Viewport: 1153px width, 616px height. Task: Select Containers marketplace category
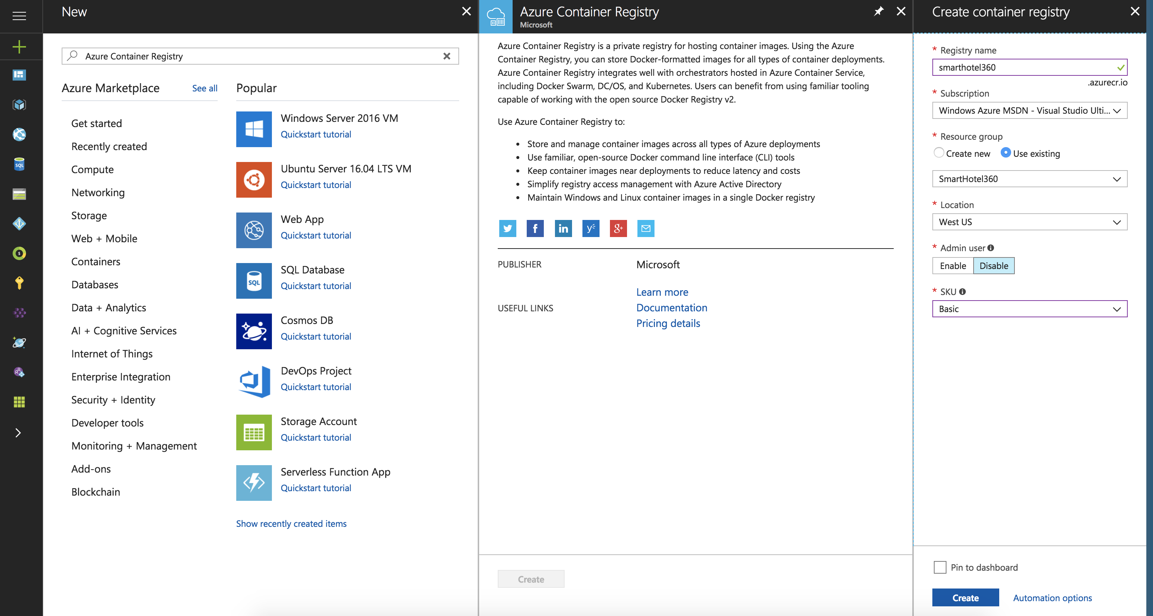96,262
